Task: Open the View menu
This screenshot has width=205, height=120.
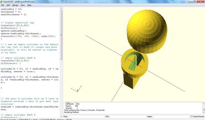Action: (x=23, y=5)
